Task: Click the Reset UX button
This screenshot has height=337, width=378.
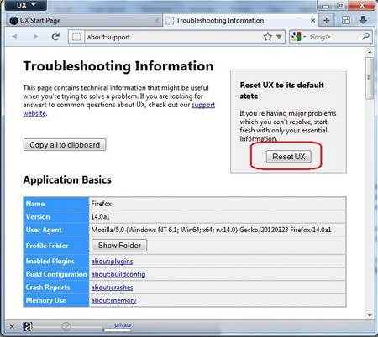Action: pyautogui.click(x=289, y=157)
